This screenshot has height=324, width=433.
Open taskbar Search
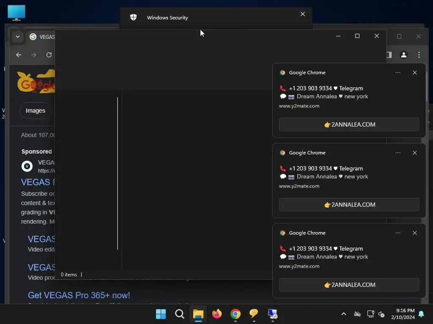click(179, 314)
